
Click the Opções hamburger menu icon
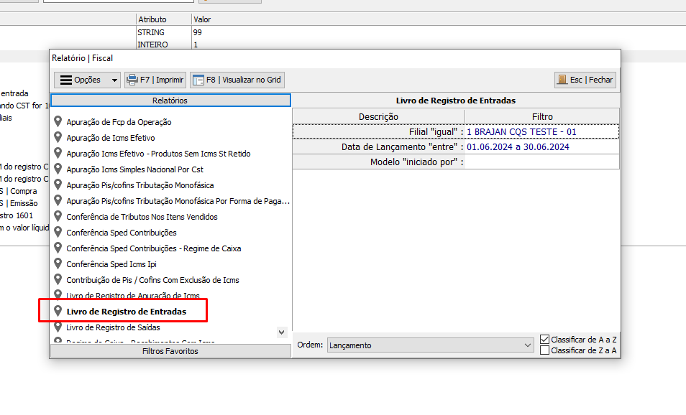pyautogui.click(x=65, y=80)
